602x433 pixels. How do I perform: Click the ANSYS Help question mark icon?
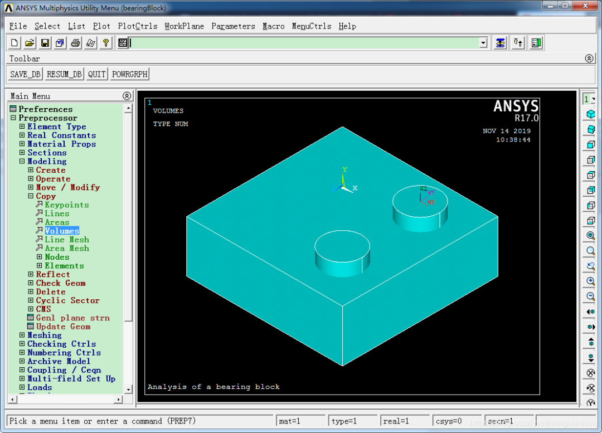106,43
